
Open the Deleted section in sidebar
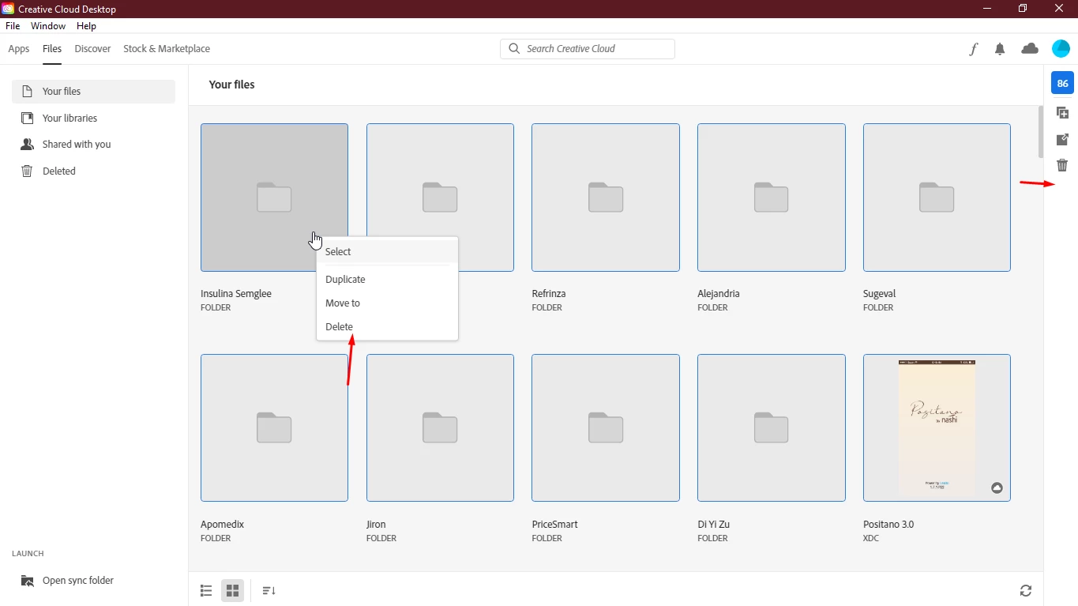(93, 171)
